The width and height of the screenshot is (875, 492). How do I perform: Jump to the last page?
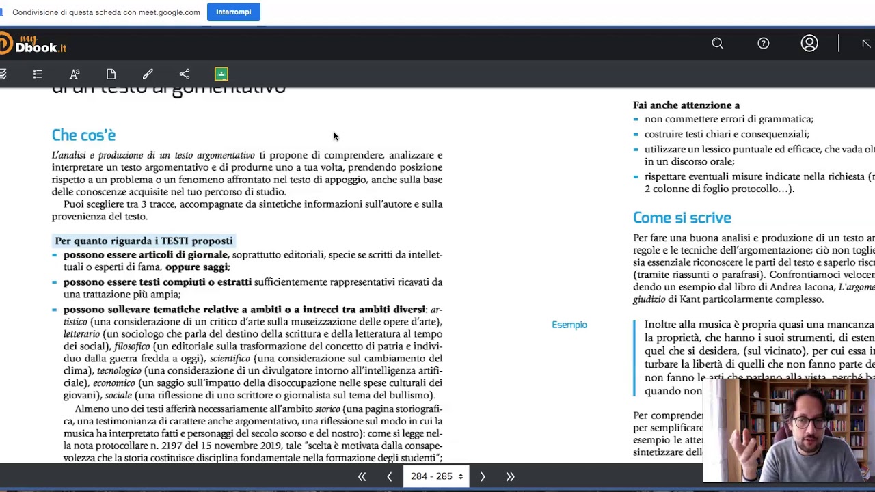(510, 477)
